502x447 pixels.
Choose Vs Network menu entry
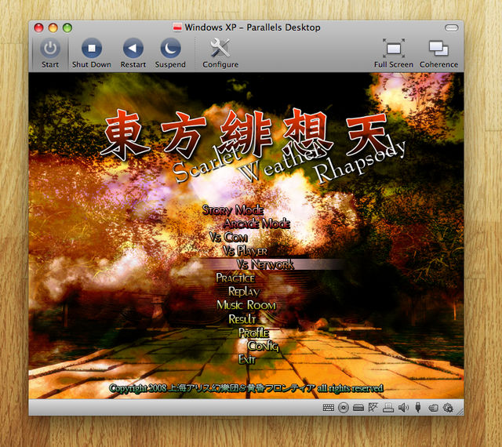[x=265, y=265]
